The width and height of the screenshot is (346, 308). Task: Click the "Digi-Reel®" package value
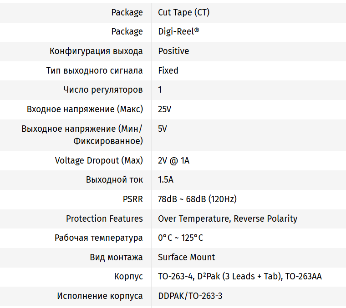click(178, 31)
